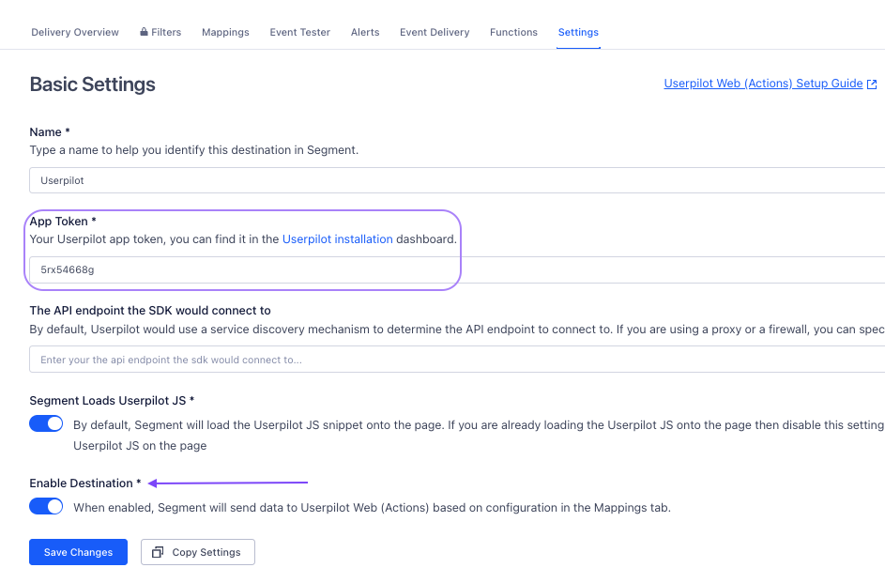
Task: Open the Delivery Overview tab
Action: [x=75, y=32]
